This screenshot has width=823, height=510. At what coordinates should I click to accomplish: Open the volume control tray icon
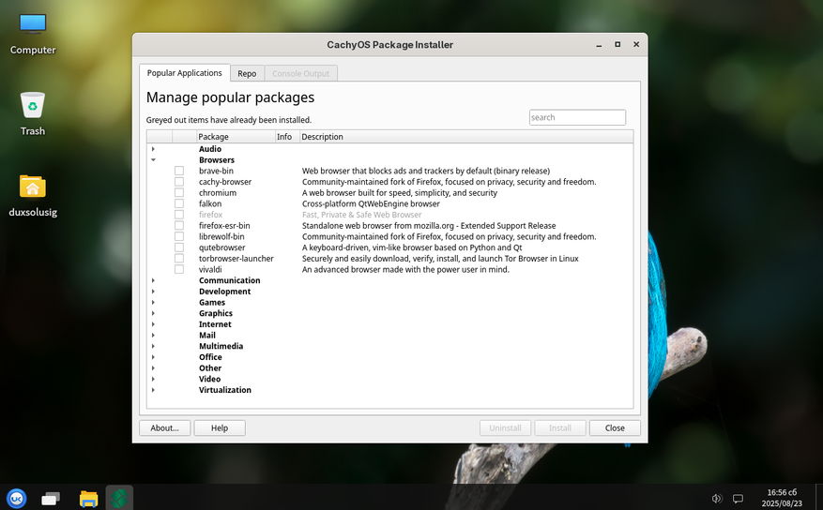tap(716, 498)
